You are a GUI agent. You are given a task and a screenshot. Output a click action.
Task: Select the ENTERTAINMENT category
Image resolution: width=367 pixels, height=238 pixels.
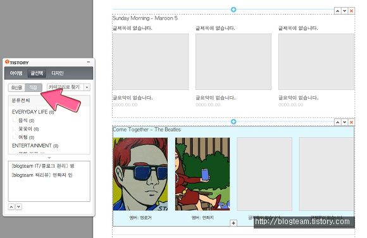coord(35,146)
